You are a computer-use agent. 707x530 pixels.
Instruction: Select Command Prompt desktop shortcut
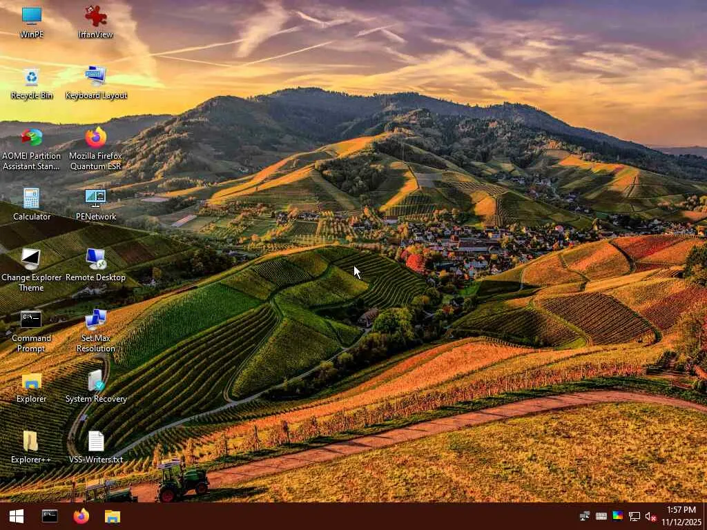[31, 331]
